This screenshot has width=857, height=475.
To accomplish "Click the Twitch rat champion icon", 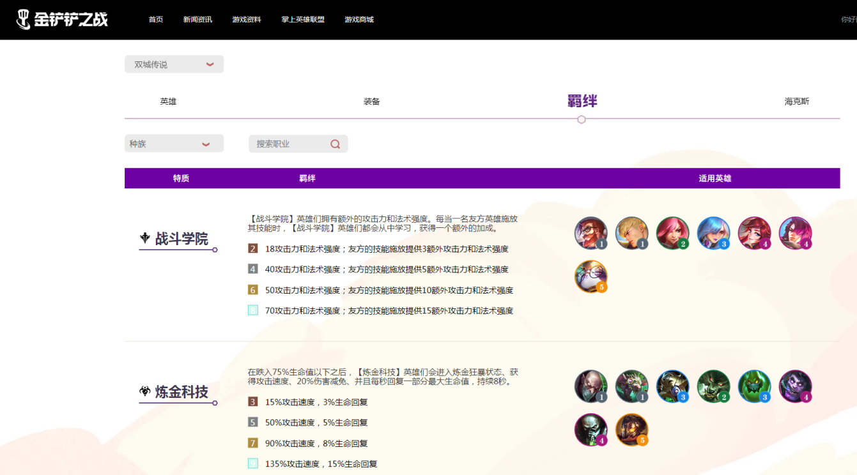I will click(631, 386).
